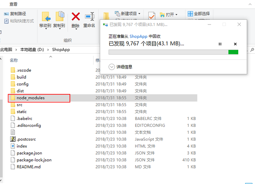Click the ShopApp link in dialog
255x184 pixels.
click(x=138, y=36)
